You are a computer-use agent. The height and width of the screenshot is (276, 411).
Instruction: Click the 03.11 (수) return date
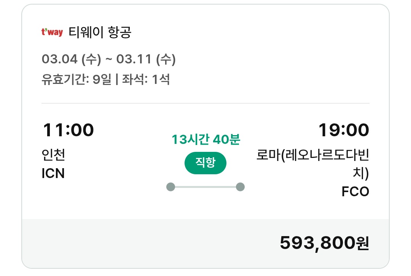[146, 59]
